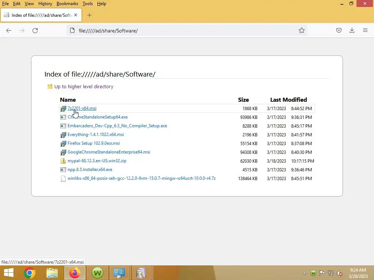Click the npp.8.5.Installer.x64.exe file icon
The image size is (374, 280).
pyautogui.click(x=63, y=170)
